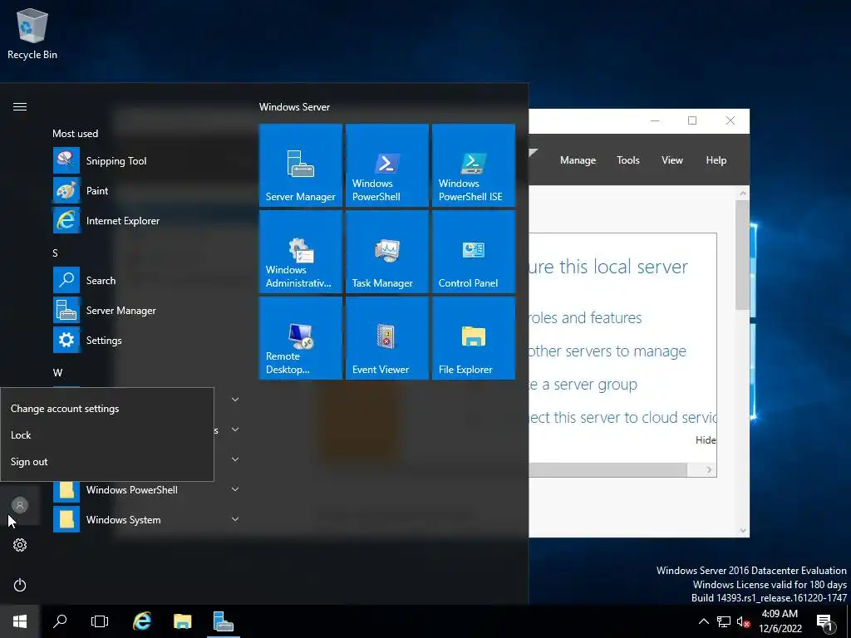Click add other servers to manage link

[x=608, y=351]
